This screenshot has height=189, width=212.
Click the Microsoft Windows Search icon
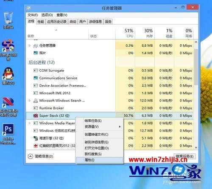click(x=36, y=101)
